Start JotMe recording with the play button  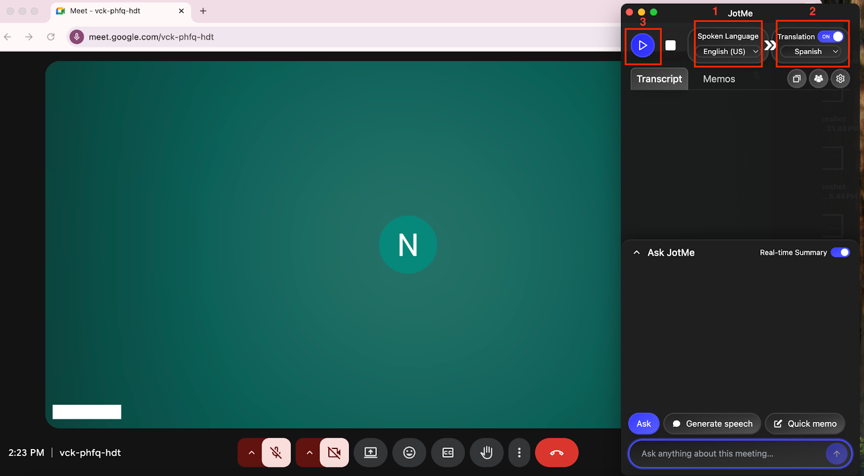[643, 45]
